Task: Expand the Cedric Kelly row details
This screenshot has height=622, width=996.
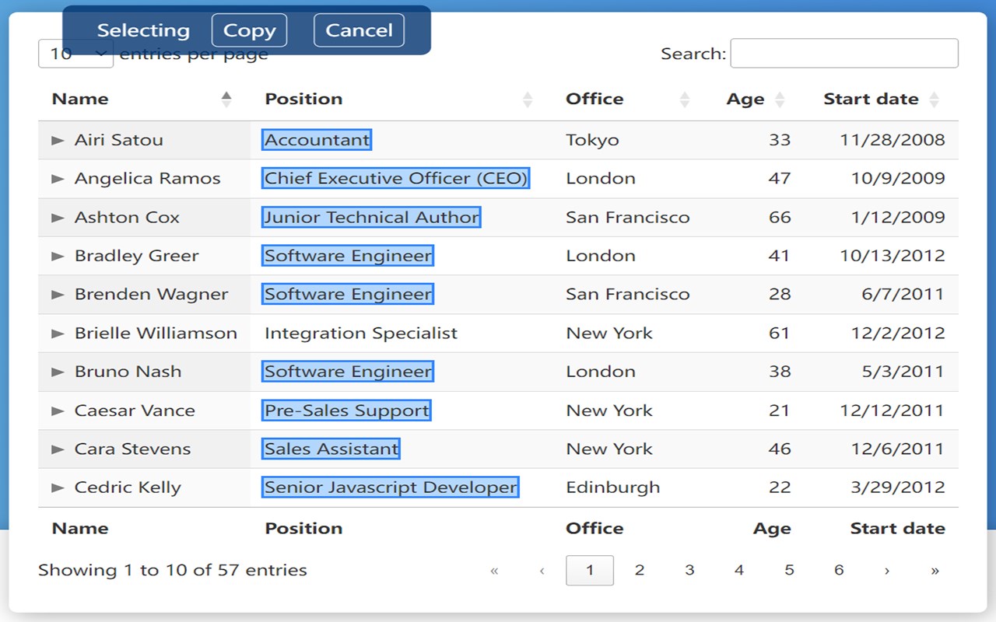Action: [x=58, y=487]
